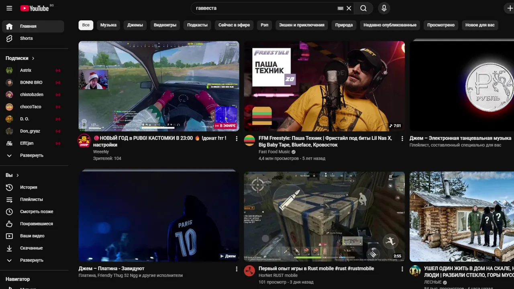Select the Недавно опубликованные chip

coord(390,25)
